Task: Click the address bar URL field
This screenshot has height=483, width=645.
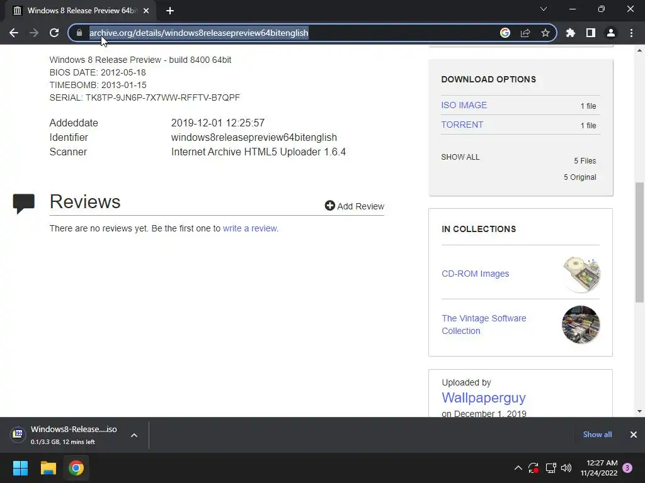Action: click(x=288, y=33)
